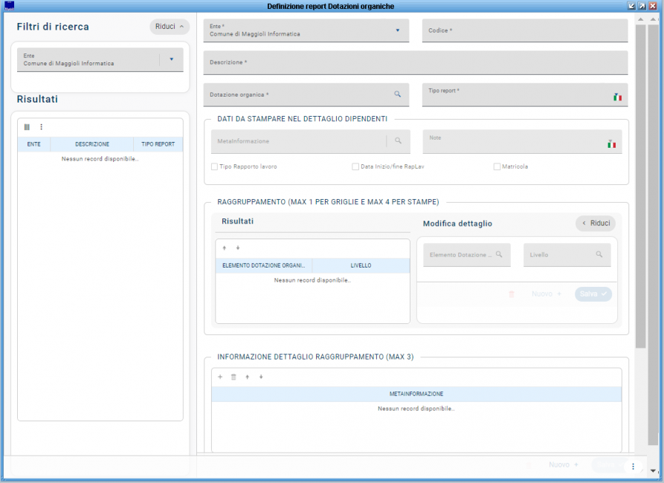This screenshot has height=483, width=664.
Task: Click the Italian flag icon in Tipo report
Action: point(617,97)
